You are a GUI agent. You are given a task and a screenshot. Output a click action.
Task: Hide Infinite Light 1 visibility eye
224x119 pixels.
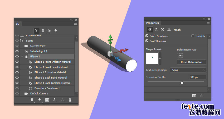(17, 51)
